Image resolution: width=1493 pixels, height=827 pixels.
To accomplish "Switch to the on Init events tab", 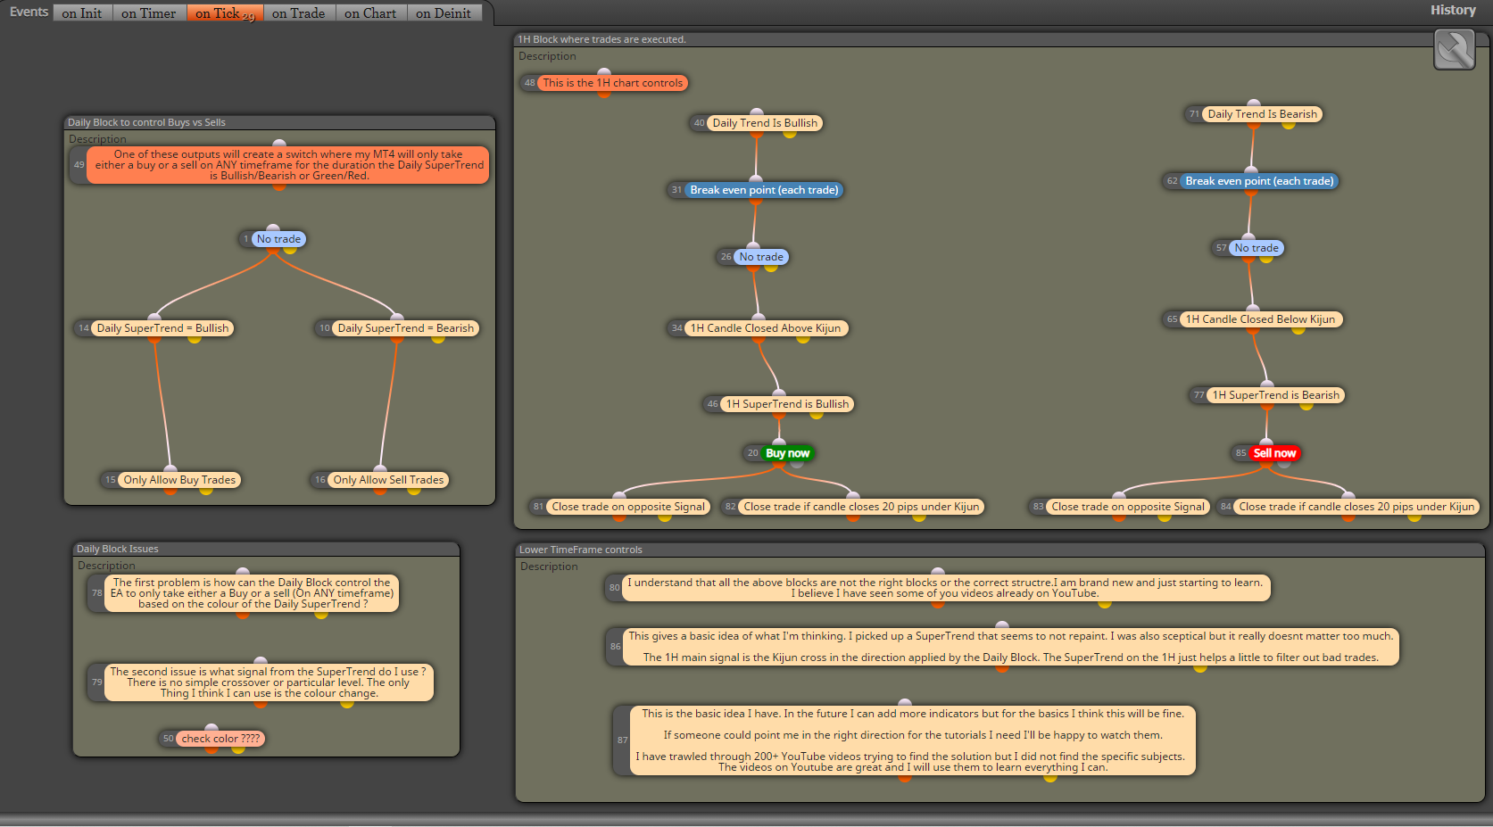I will pyautogui.click(x=82, y=13).
